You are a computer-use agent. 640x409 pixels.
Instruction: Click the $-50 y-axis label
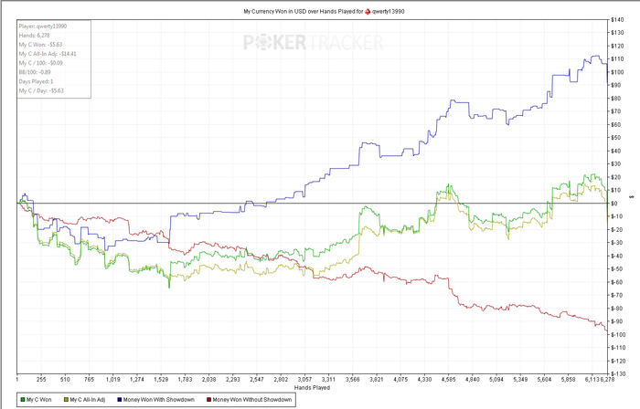point(617,269)
